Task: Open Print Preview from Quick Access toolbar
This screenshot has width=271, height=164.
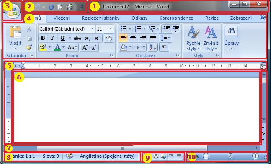Action: [x=60, y=7]
